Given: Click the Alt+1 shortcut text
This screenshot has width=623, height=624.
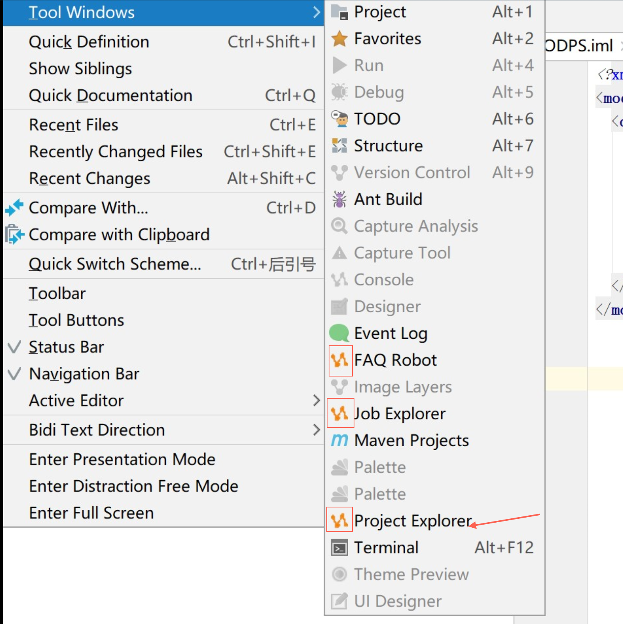Looking at the screenshot, I should pyautogui.click(x=513, y=12).
